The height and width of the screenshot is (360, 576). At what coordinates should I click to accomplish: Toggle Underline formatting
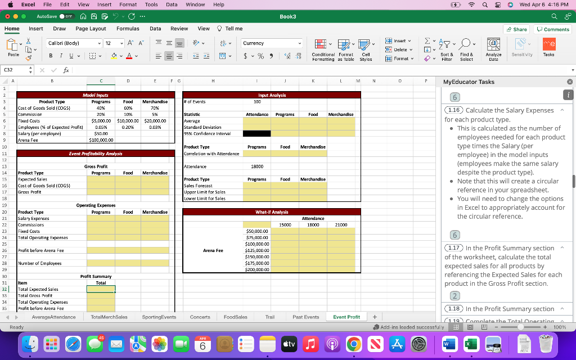coord(71,56)
